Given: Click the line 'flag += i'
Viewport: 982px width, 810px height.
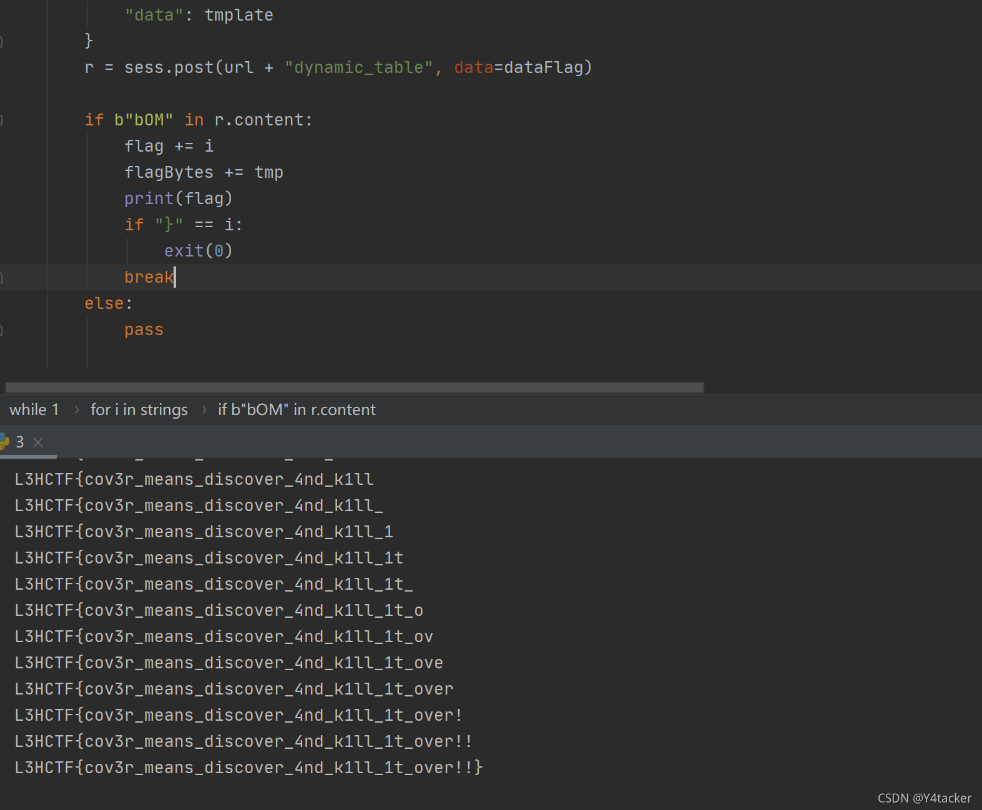Looking at the screenshot, I should (x=169, y=146).
